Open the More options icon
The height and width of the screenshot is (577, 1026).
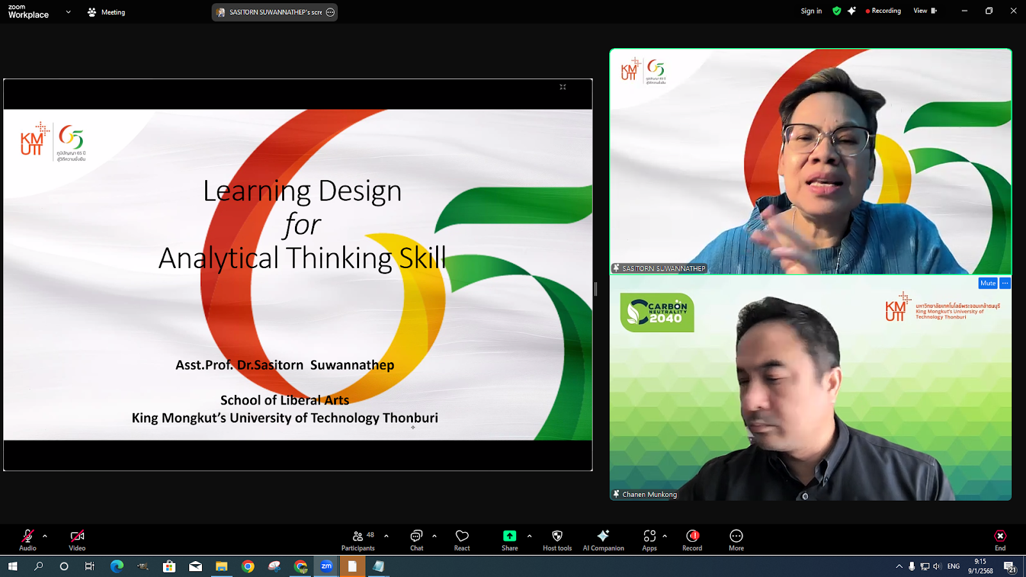(x=736, y=536)
